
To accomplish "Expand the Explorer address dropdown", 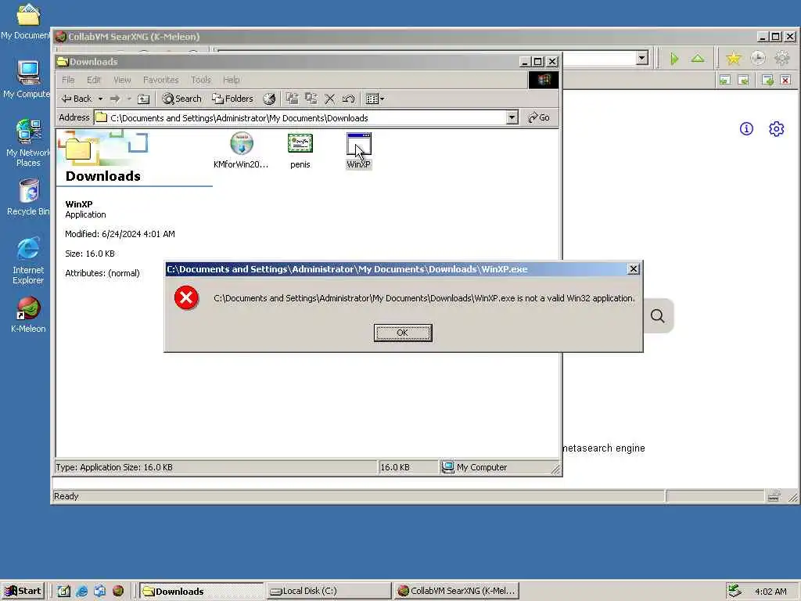I will (512, 118).
